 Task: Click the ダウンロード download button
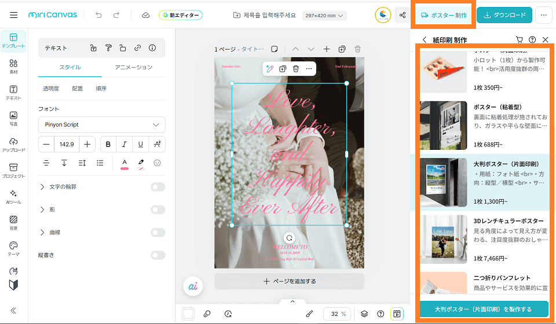[x=504, y=15]
